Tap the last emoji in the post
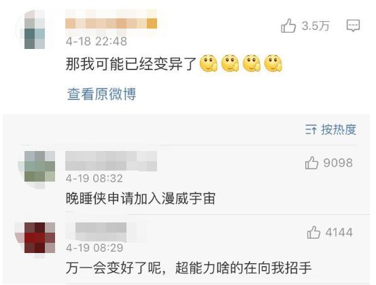Viewport: 376px width, 285px height. pyautogui.click(x=273, y=63)
